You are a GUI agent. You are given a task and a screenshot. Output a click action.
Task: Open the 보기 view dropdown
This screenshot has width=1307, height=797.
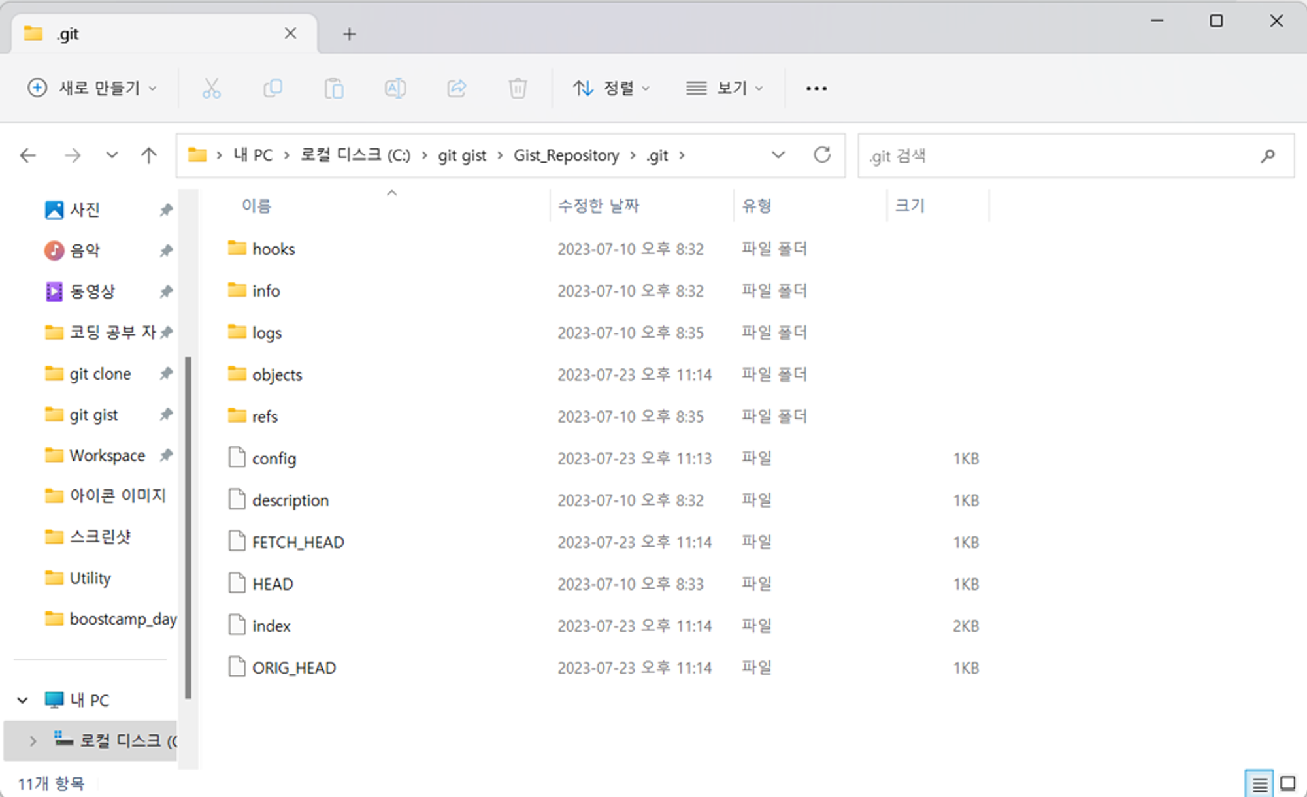click(724, 88)
